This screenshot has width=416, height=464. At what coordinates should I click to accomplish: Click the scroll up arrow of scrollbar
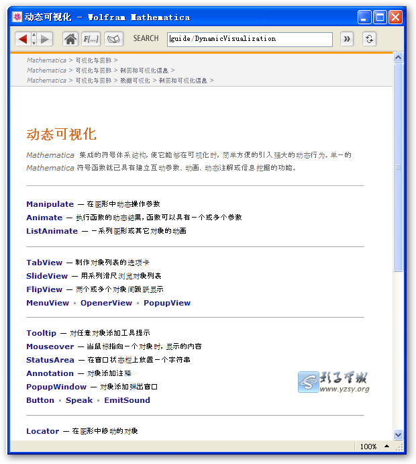click(398, 58)
